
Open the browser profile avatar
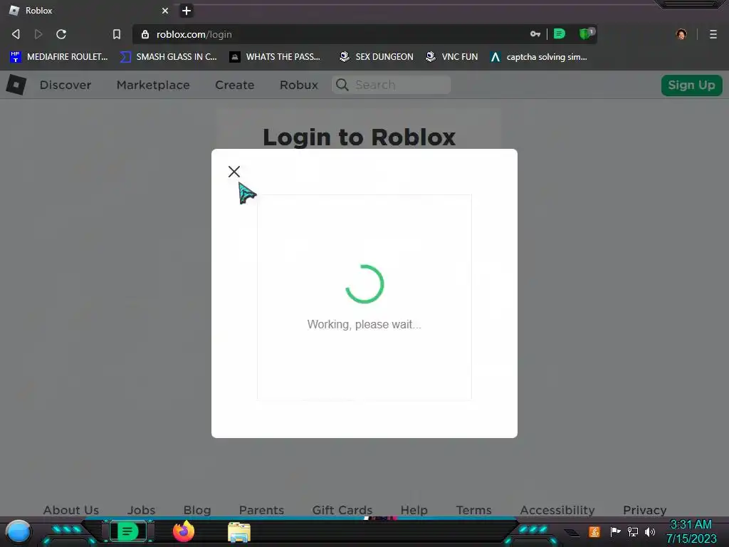681,34
